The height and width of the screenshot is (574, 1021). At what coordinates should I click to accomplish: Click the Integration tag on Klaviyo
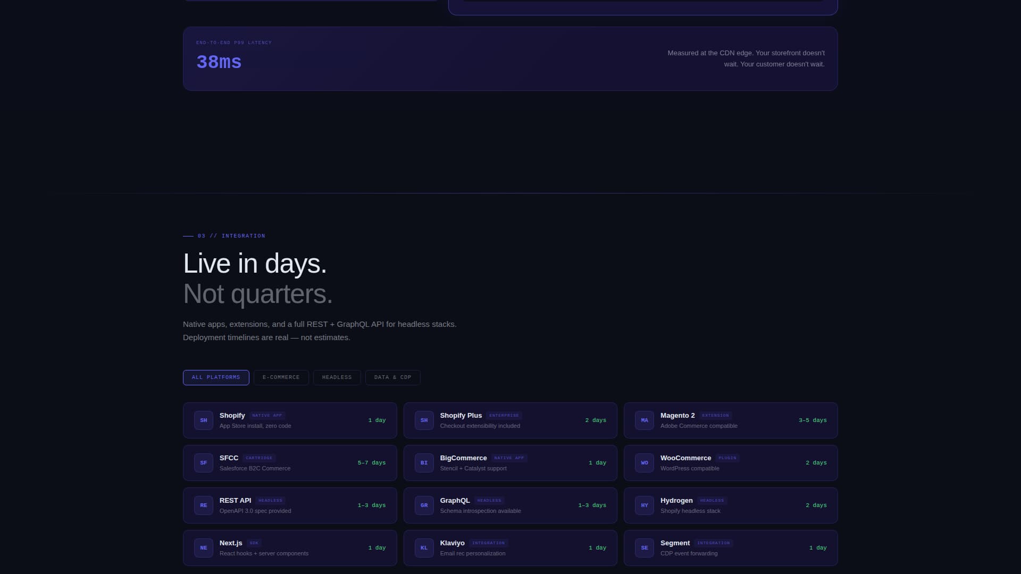click(488, 543)
